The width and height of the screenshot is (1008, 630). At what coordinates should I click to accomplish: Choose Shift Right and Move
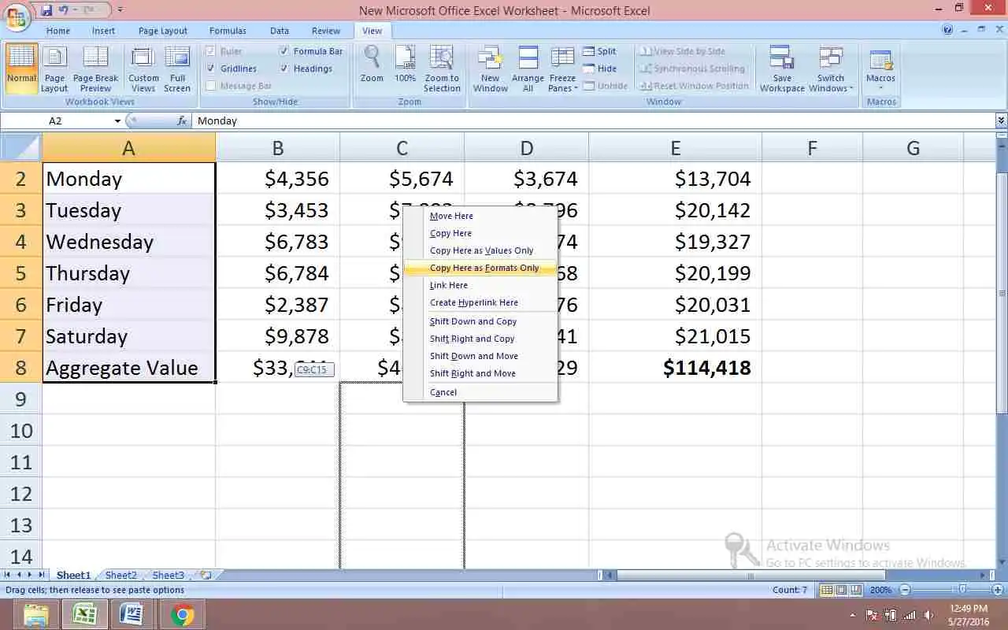click(x=480, y=373)
